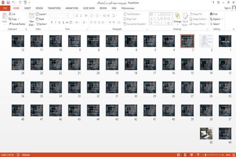Toggle Strikethrough formatting
The image size is (236, 157).
[x=67, y=22]
